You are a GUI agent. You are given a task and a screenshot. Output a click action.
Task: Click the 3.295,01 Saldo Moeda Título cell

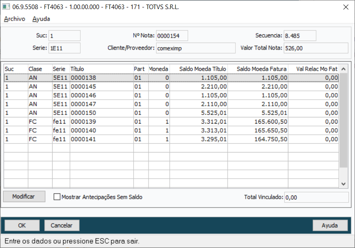[x=199, y=139]
